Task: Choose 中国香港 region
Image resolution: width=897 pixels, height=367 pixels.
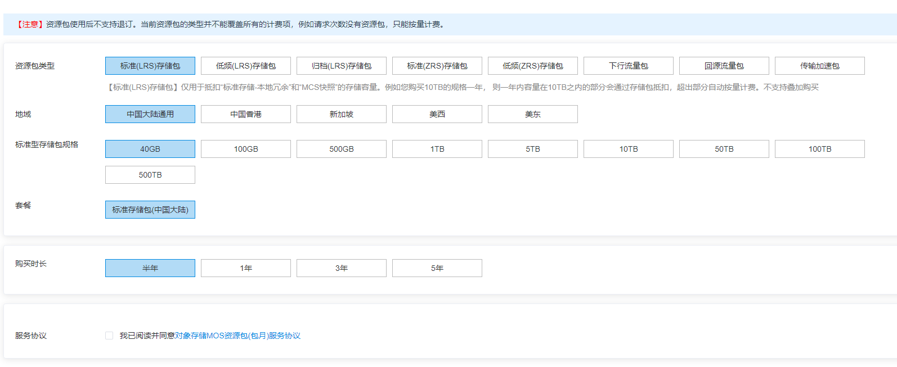Action: click(246, 114)
